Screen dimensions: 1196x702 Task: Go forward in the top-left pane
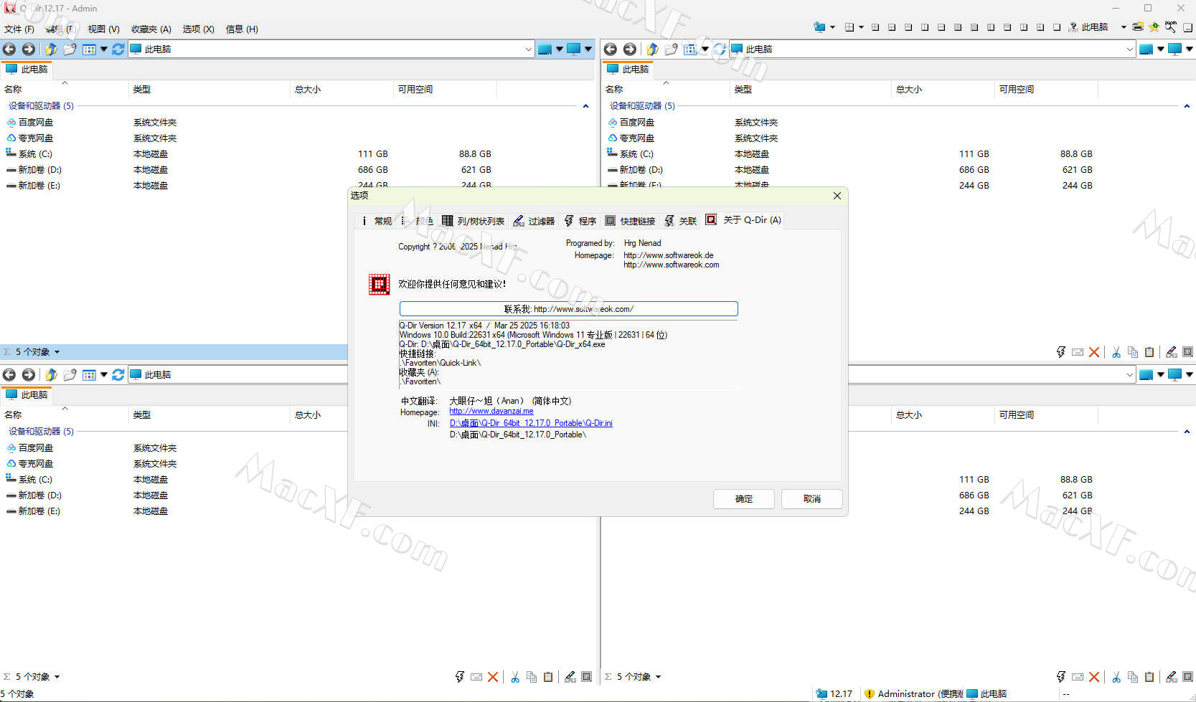(28, 49)
